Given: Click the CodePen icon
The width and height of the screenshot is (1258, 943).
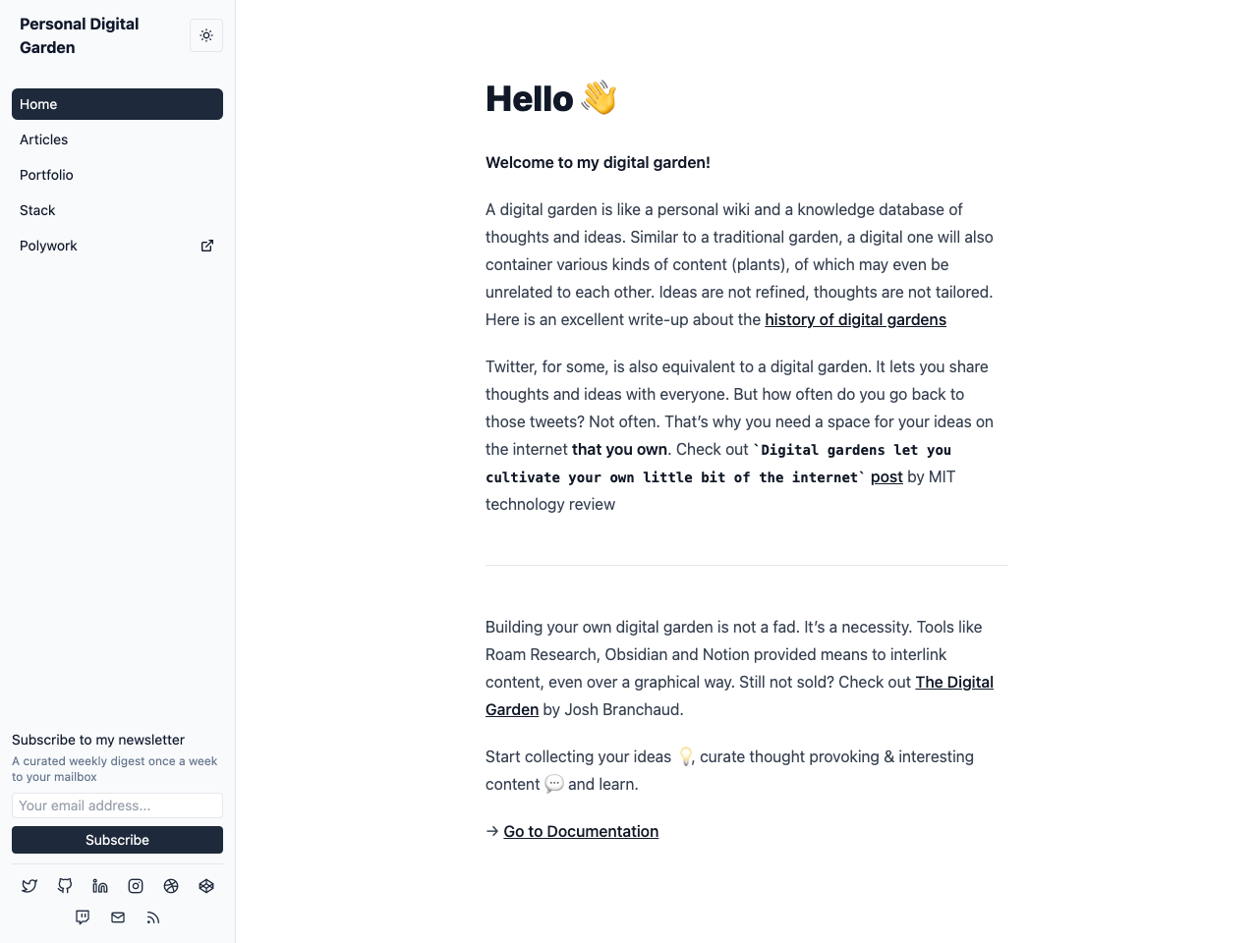Looking at the screenshot, I should (x=206, y=886).
